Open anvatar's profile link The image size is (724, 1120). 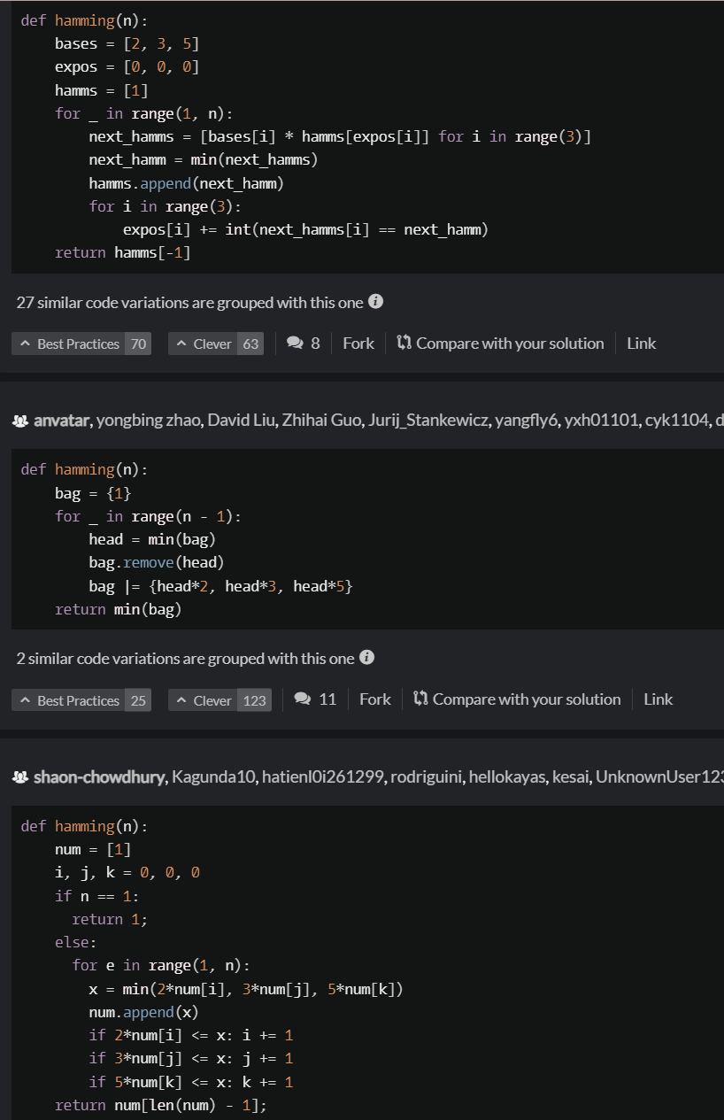click(61, 420)
